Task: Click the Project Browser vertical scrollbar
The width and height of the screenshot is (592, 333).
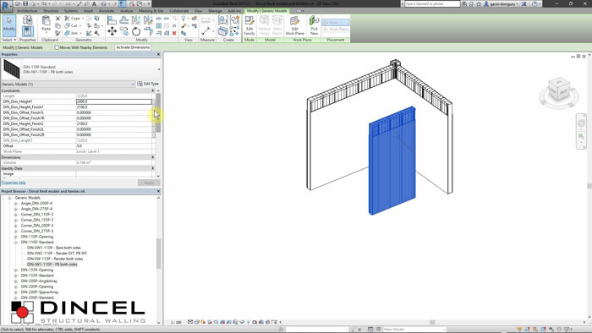Action: click(x=158, y=254)
